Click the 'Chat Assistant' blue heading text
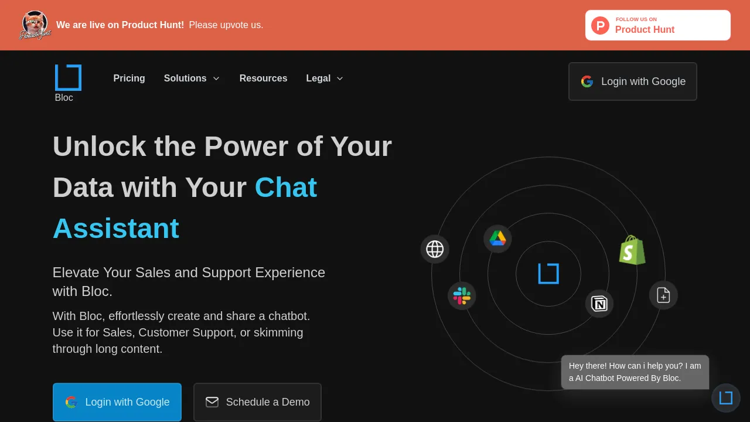Viewport: 750px width, 422px height. [185, 207]
